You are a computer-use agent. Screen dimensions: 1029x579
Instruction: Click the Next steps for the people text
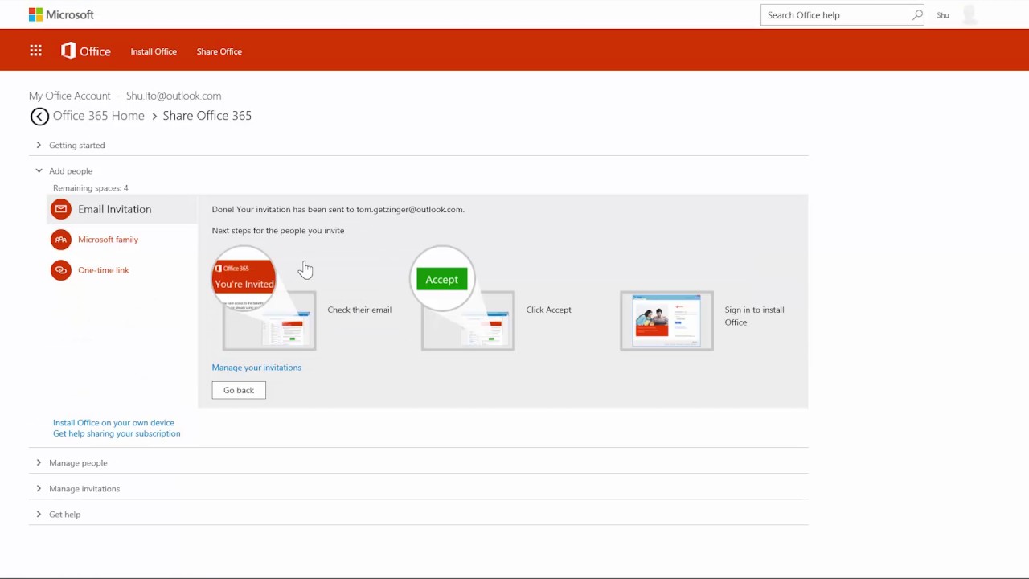pos(278,231)
